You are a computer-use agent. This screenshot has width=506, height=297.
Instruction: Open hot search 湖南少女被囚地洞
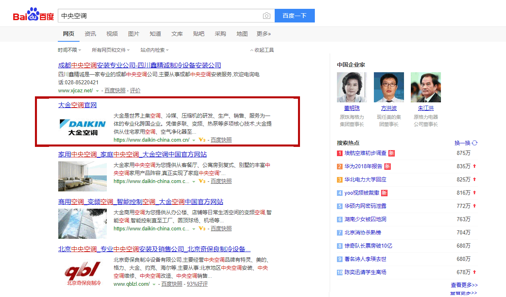(x=365, y=219)
